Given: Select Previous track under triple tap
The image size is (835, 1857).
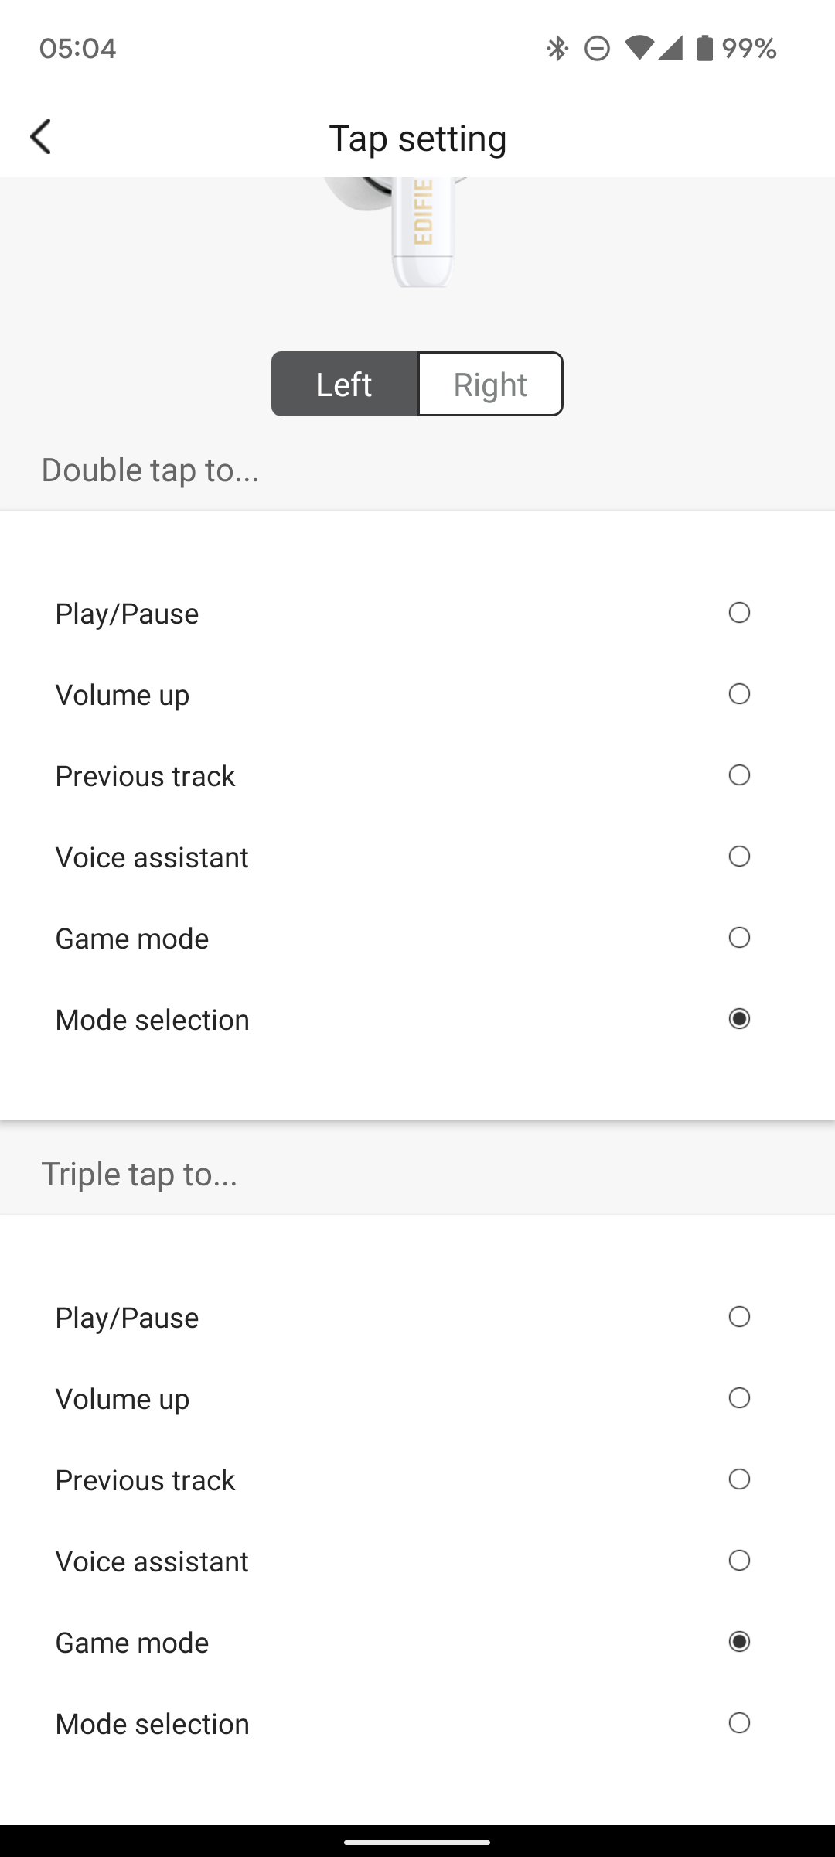Looking at the screenshot, I should (739, 1479).
